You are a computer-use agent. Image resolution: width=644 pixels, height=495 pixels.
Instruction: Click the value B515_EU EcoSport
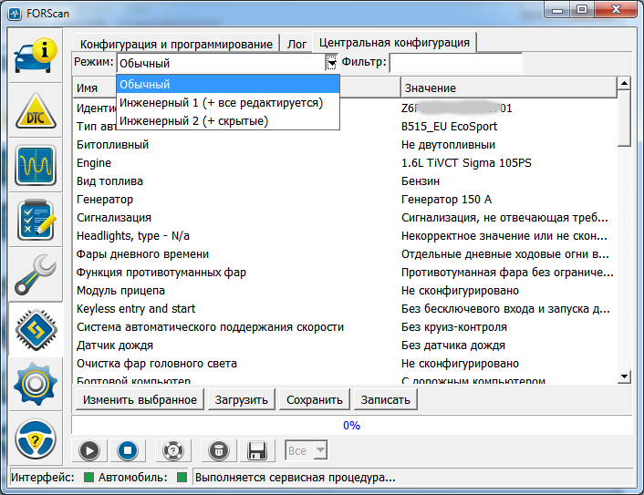449,127
